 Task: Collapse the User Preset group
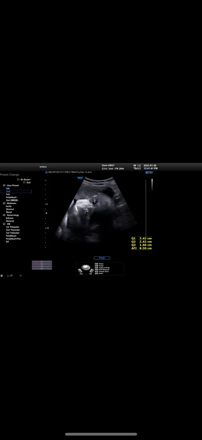click(x=4, y=185)
